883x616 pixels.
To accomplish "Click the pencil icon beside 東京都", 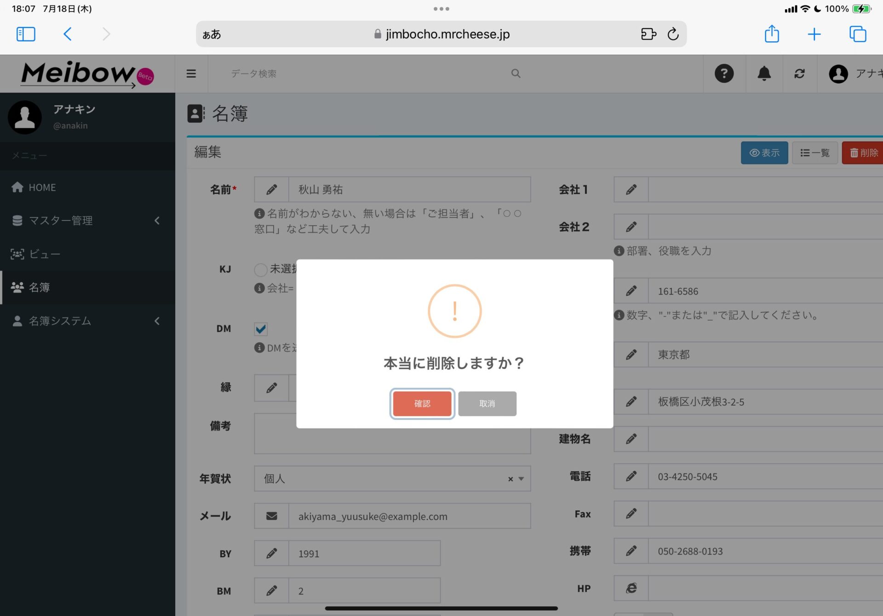I will pyautogui.click(x=631, y=354).
